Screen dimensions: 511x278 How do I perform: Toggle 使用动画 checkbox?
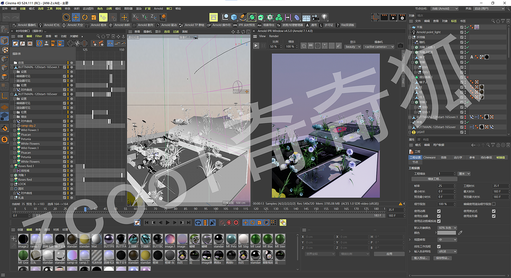[439, 211]
